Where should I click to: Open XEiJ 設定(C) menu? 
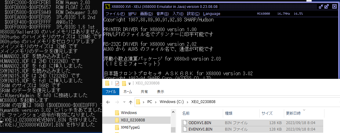(194, 14)
